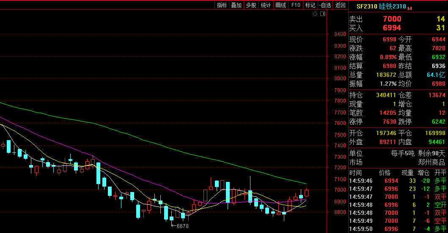
Task: Click the red M marker beside 硅铁2310
Action: 410,8
